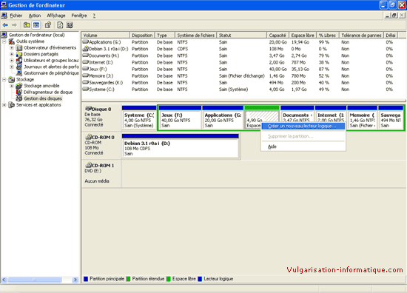Click the Utilisateurs et groupes locaux icon
Image resolution: width=407 pixels, height=293 pixels.
[x=19, y=61]
